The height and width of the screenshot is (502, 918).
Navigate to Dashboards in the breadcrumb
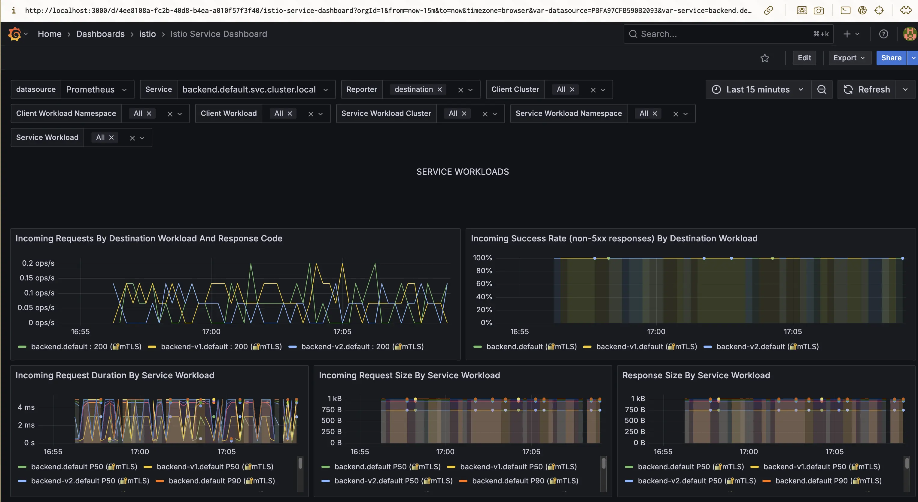click(100, 34)
